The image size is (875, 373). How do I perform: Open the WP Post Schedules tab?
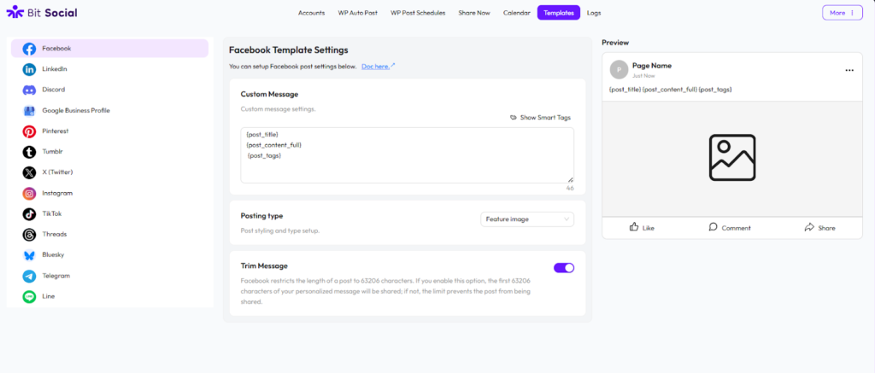(x=418, y=13)
